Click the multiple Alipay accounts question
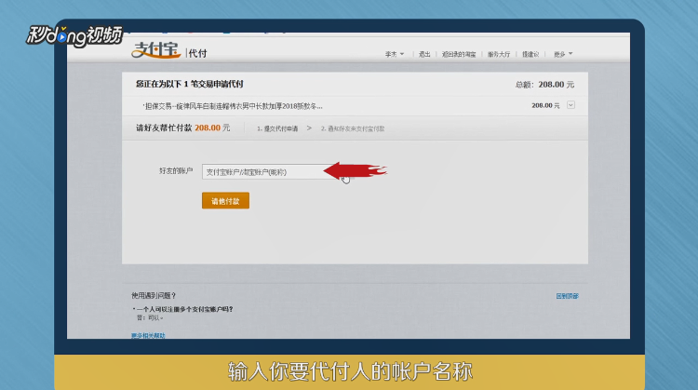Image resolution: width=698 pixels, height=390 pixels. click(x=184, y=309)
